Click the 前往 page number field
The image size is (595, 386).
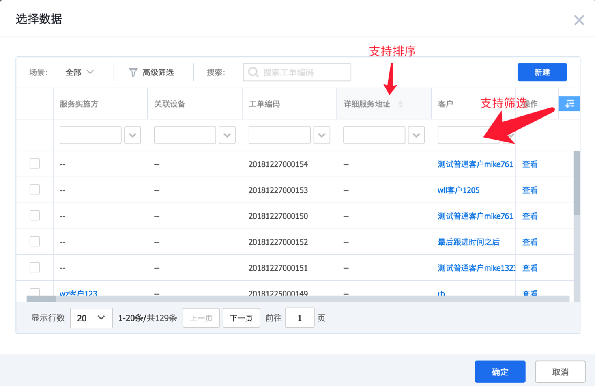300,318
